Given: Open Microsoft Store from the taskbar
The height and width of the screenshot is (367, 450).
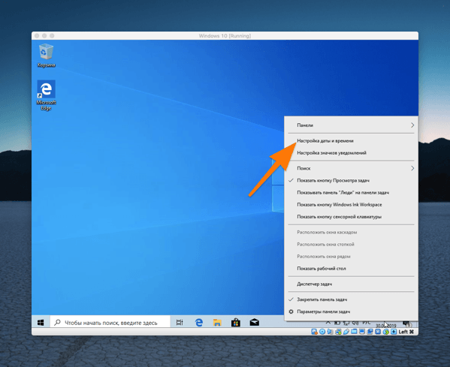Looking at the screenshot, I should [x=236, y=323].
